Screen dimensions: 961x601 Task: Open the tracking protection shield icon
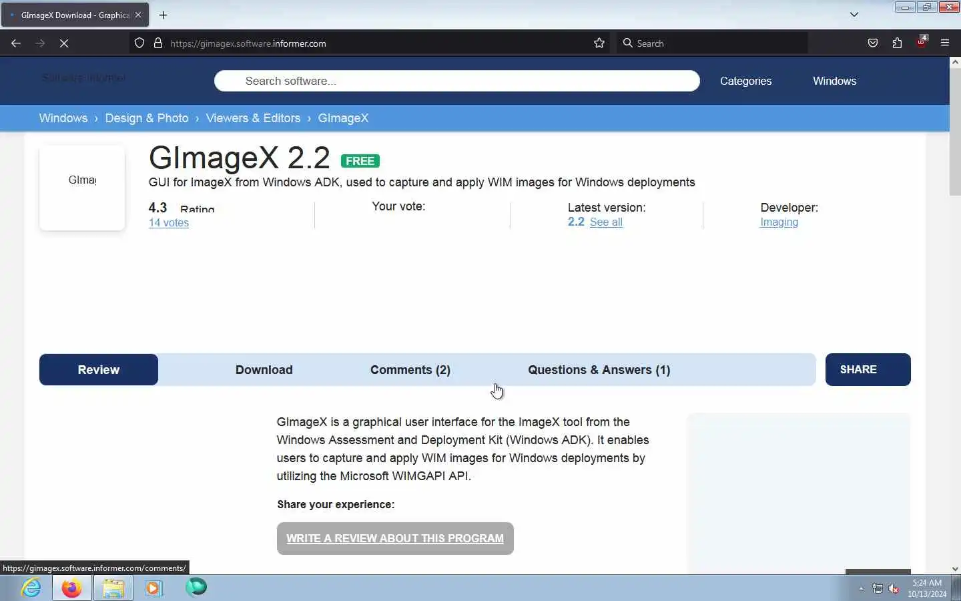[x=139, y=43]
